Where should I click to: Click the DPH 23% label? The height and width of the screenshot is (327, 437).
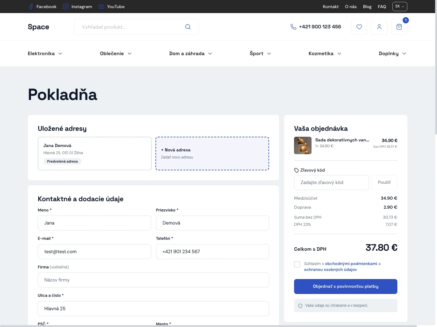pos(302,225)
